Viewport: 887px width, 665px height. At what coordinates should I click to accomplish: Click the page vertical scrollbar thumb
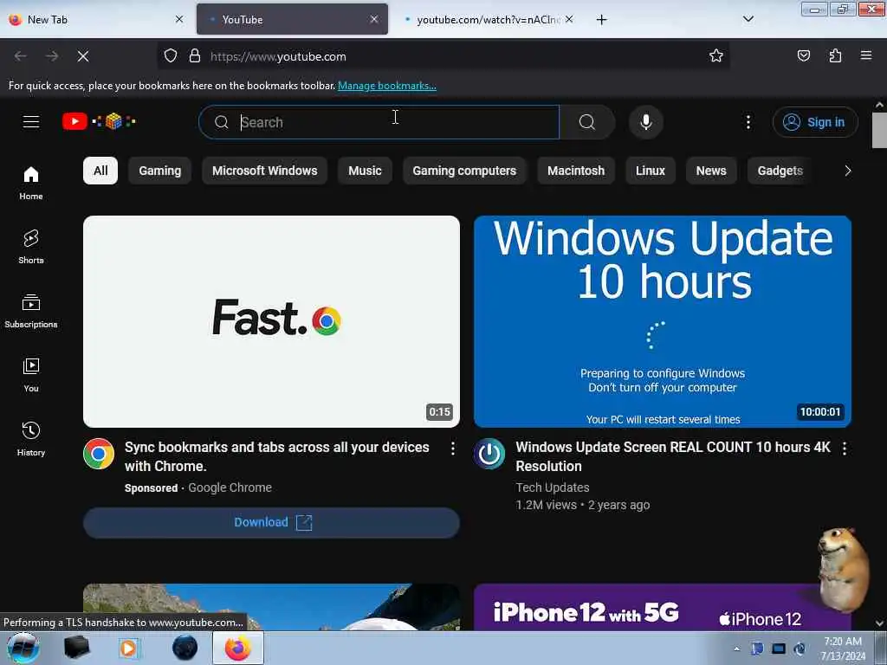879,130
